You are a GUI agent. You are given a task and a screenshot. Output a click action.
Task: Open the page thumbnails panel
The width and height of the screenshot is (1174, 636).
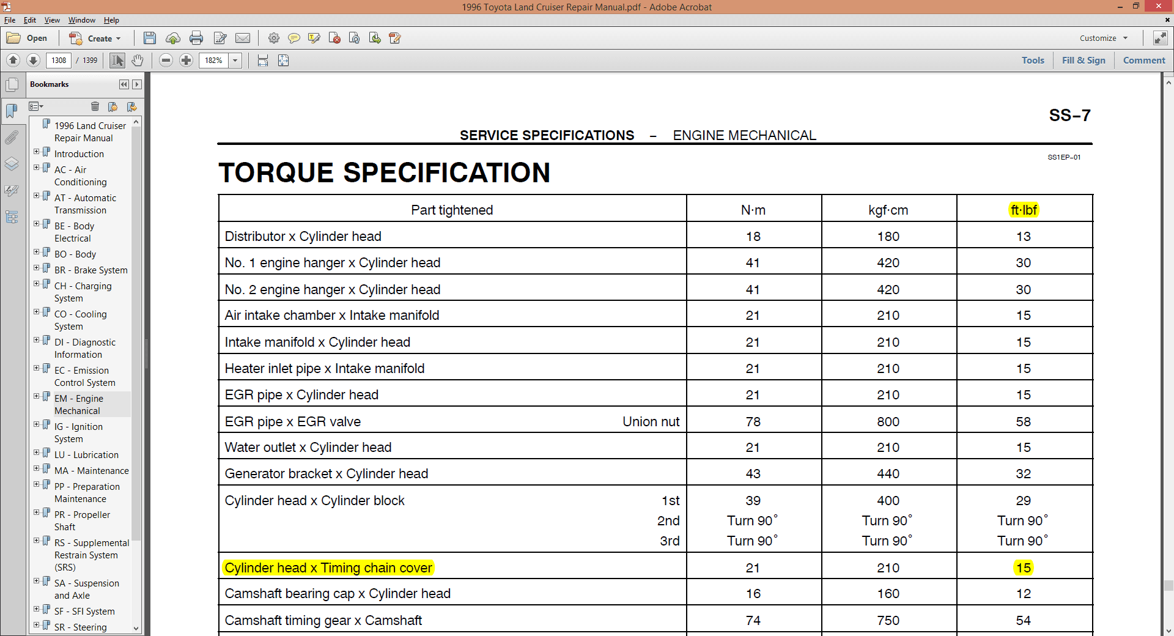(12, 85)
